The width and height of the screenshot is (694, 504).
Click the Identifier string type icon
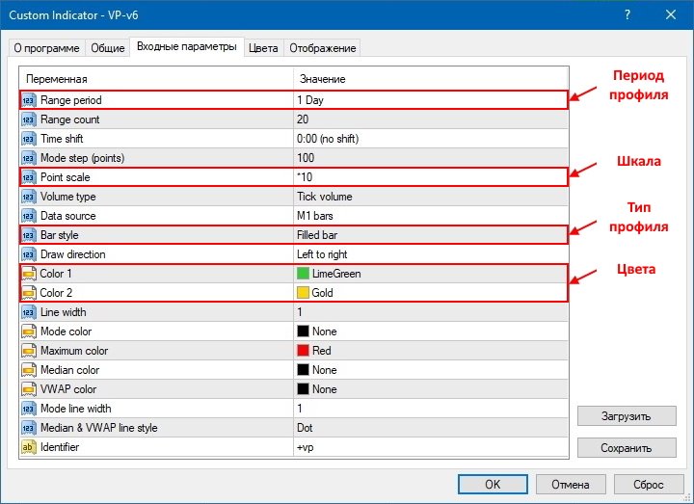[28, 447]
